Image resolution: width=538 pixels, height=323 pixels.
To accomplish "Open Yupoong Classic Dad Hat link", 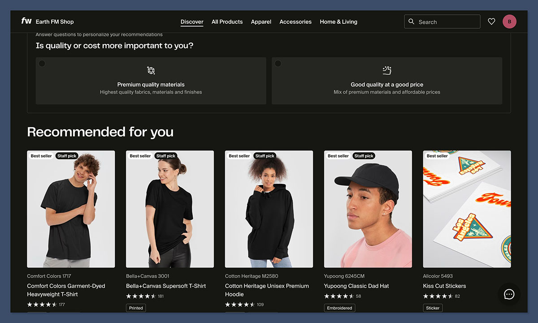I will [x=356, y=286].
